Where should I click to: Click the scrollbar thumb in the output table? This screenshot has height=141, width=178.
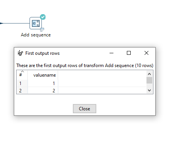[149, 80]
